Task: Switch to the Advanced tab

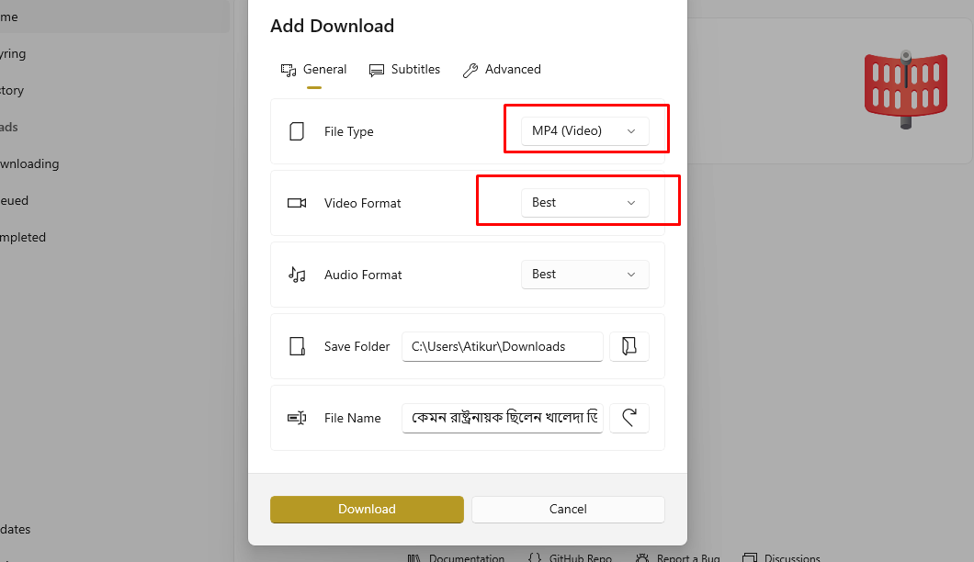Action: 502,69
